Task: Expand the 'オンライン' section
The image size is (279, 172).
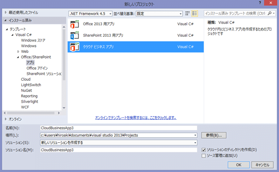Action: pyautogui.click(x=6, y=119)
